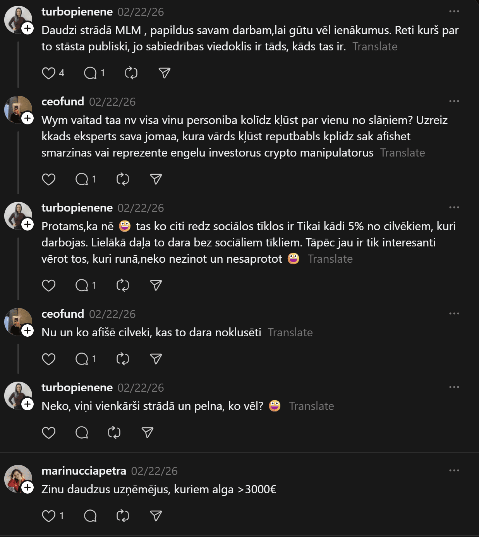The image size is (479, 537).
Task: Translate ceofund's 'Nu un ko afišē' comment
Action: (290, 332)
